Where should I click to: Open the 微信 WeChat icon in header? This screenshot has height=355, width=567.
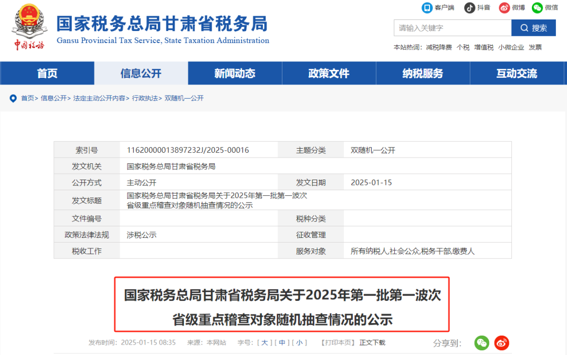537,7
